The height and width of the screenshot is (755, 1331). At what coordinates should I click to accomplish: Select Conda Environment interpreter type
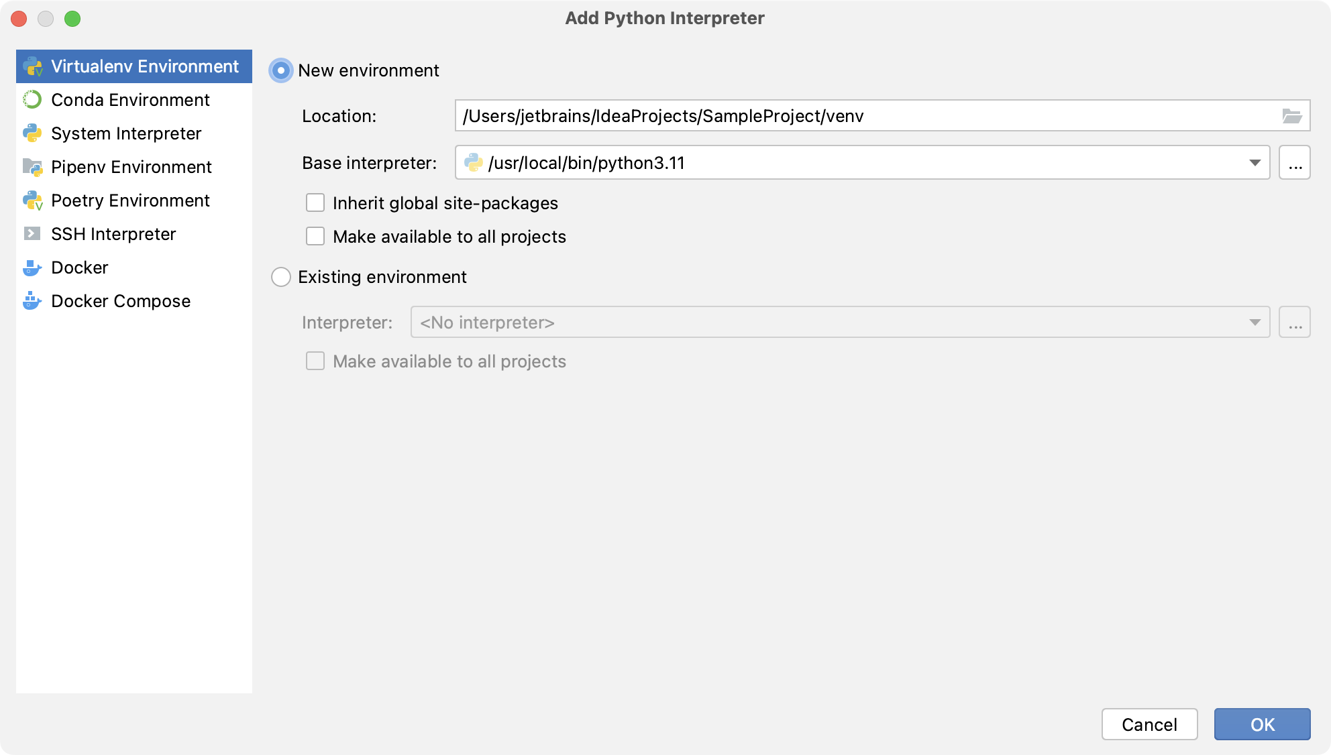tap(131, 100)
